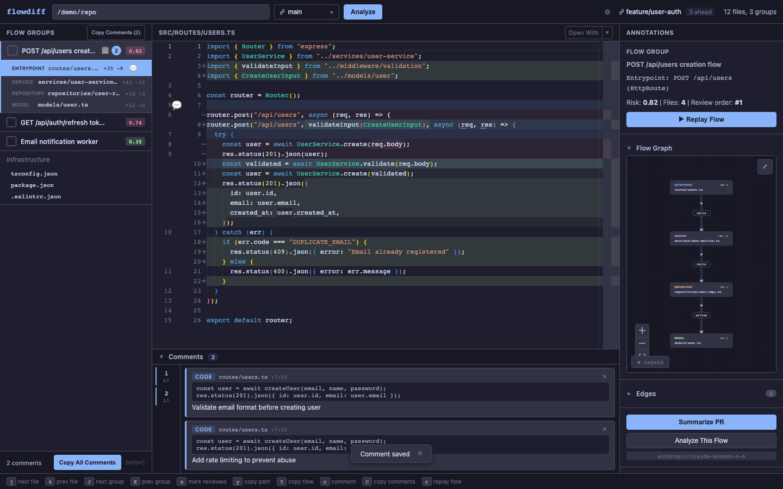Viewport: 783px width, 489px height.
Task: Check the Email notification worker checkbox
Action: click(x=11, y=142)
